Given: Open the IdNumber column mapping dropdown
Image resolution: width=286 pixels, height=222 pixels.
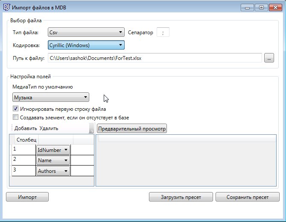Looking at the screenshot, I should pyautogui.click(x=53, y=150).
